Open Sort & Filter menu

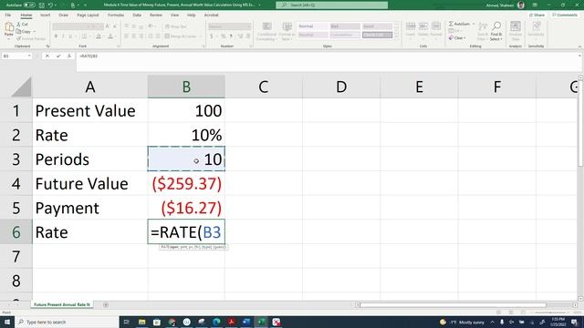pyautogui.click(x=483, y=32)
